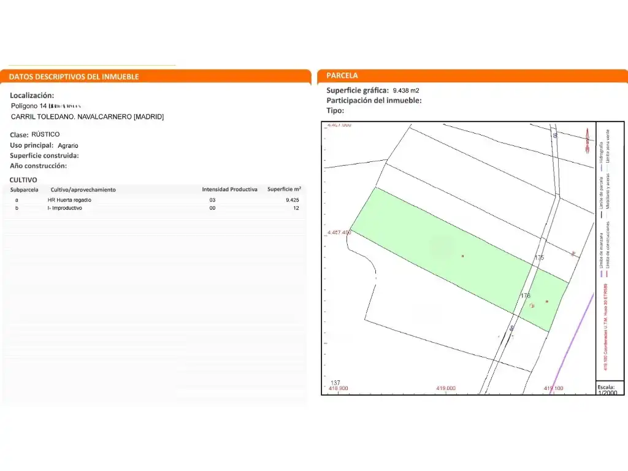This screenshot has width=628, height=471.
Task: Click the CULTIVO heading
Action: click(x=23, y=180)
